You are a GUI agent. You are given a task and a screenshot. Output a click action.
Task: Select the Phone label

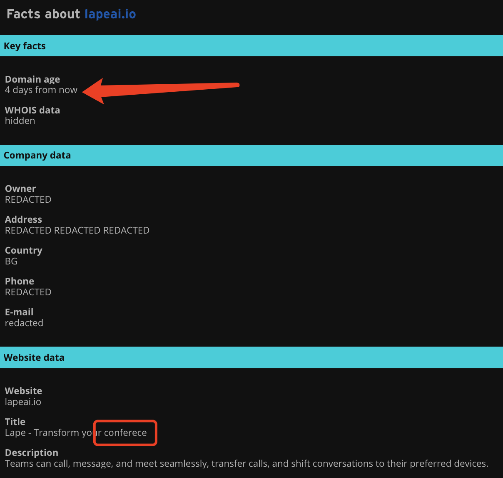click(x=20, y=281)
